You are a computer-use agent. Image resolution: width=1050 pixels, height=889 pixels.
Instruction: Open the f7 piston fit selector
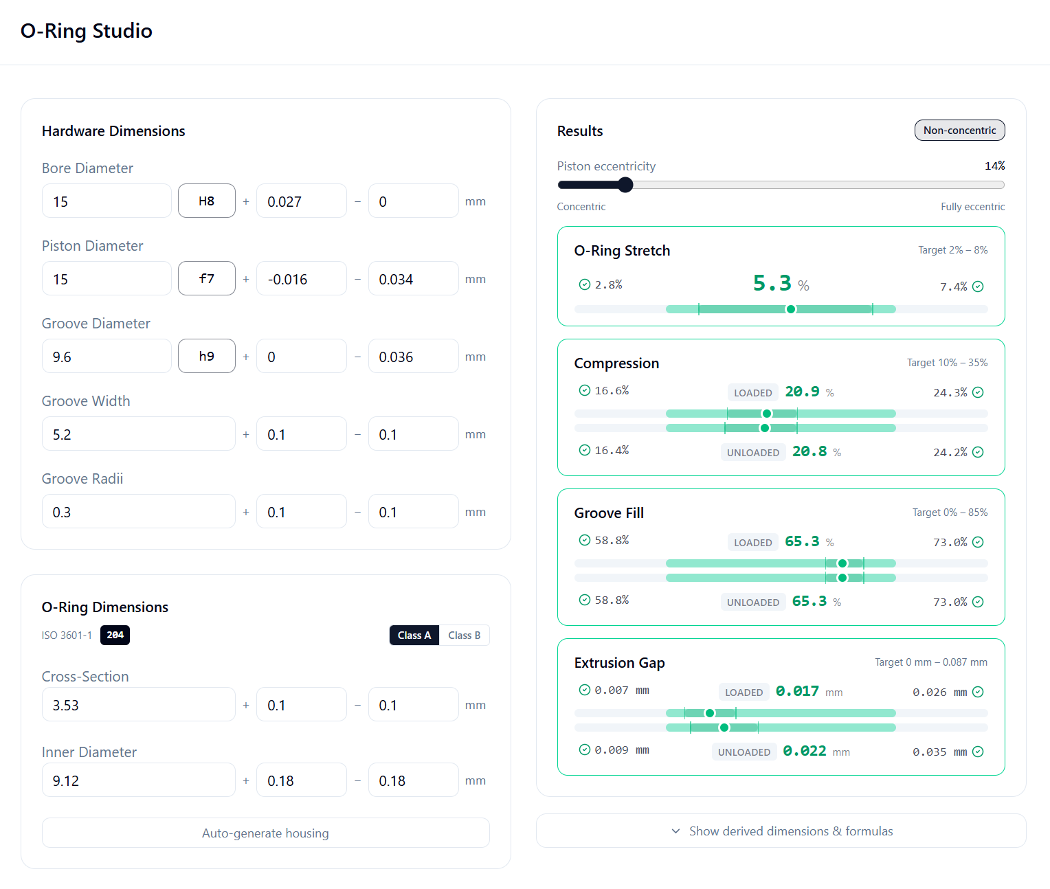[206, 279]
